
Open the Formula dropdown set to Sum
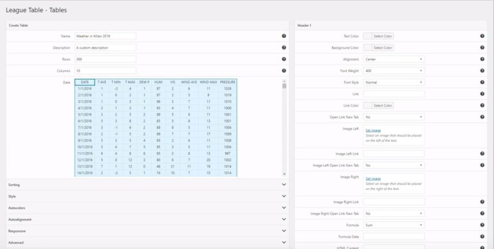click(394, 225)
